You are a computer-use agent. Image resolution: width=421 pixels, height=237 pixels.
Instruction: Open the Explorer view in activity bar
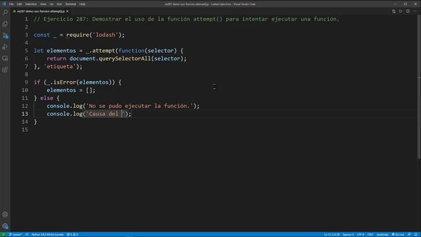click(x=5, y=24)
